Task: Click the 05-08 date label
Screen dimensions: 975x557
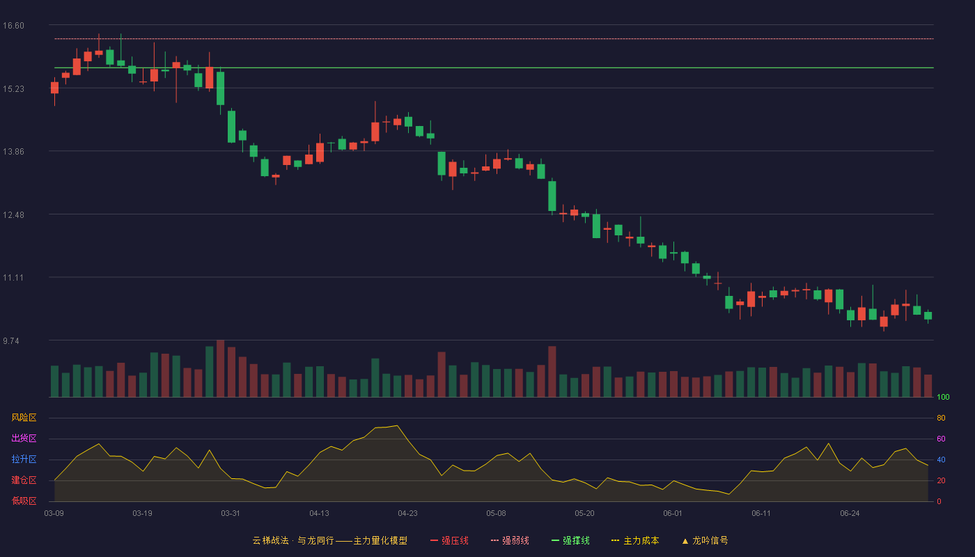Action: [x=496, y=513]
